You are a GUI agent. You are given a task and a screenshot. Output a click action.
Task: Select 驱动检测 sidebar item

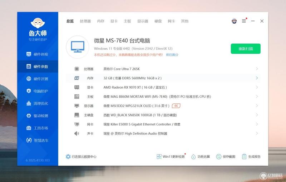click(x=37, y=115)
